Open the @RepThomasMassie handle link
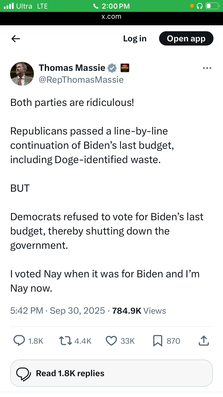The width and height of the screenshot is (223, 397). pyautogui.click(x=81, y=80)
